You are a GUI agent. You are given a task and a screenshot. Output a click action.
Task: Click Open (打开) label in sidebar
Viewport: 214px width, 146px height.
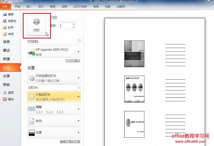coord(11,27)
